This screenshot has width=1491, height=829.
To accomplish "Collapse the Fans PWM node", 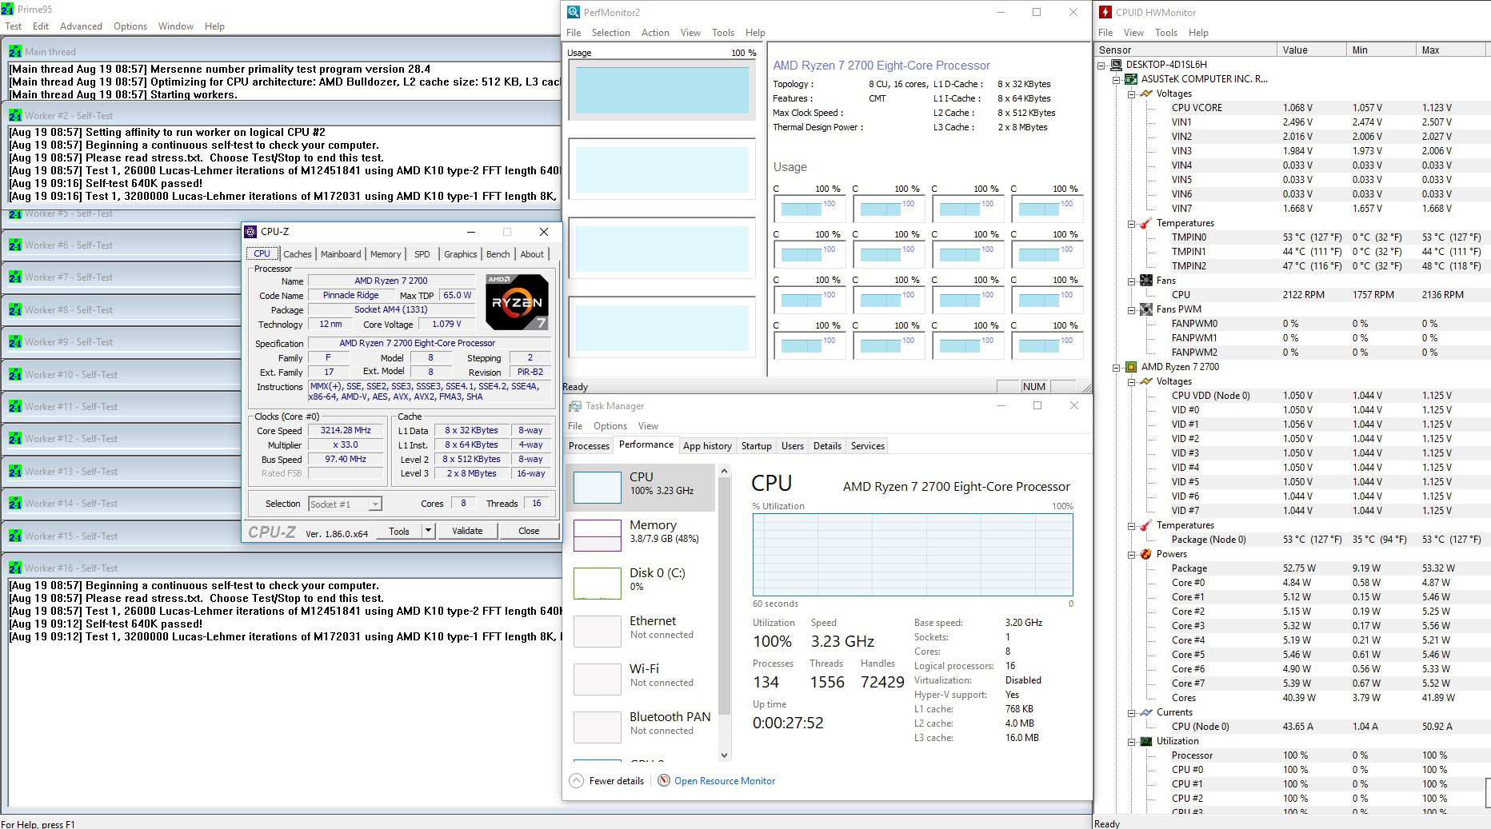I will pyautogui.click(x=1132, y=309).
